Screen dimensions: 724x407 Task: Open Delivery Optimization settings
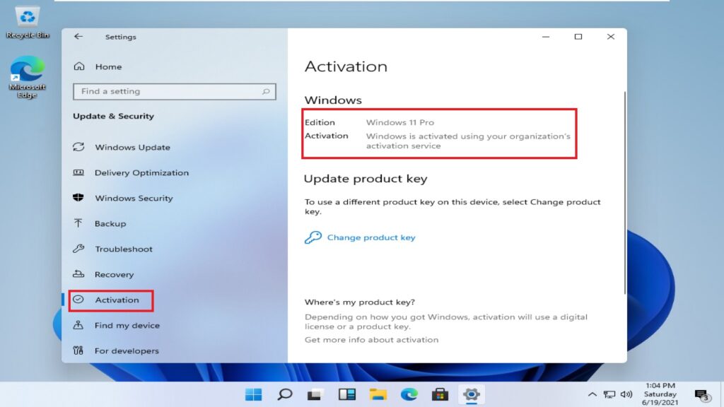(x=141, y=172)
